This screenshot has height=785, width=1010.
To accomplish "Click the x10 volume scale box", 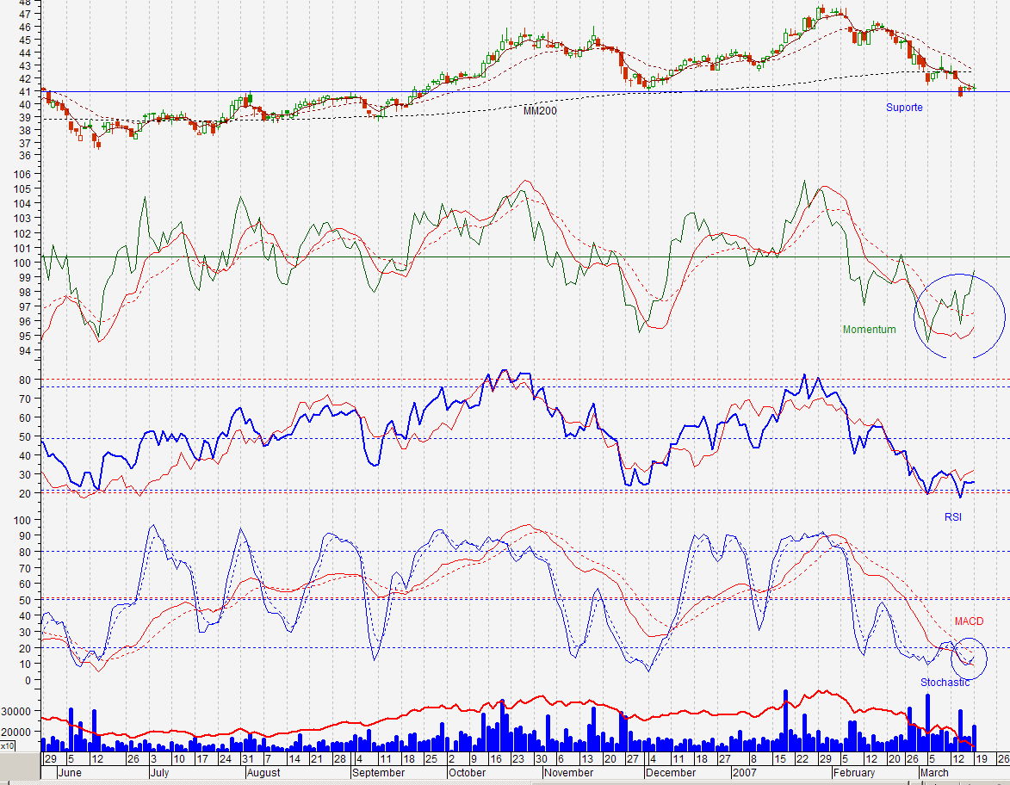I will pyautogui.click(x=7, y=745).
